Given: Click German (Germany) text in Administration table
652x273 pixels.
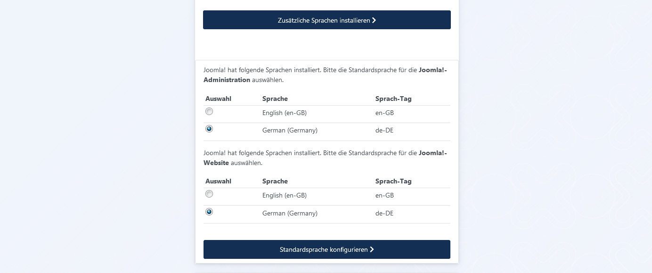Looking at the screenshot, I should [x=290, y=131].
